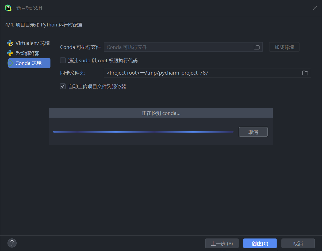
Task: Click the Conda 可执行文件: label
Action: click(x=81, y=47)
